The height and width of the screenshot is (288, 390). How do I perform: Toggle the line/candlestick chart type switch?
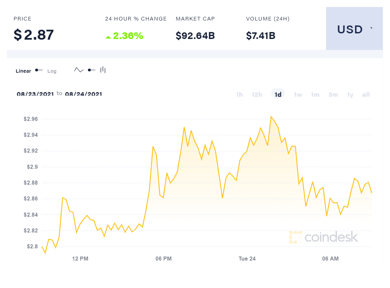tap(91, 70)
